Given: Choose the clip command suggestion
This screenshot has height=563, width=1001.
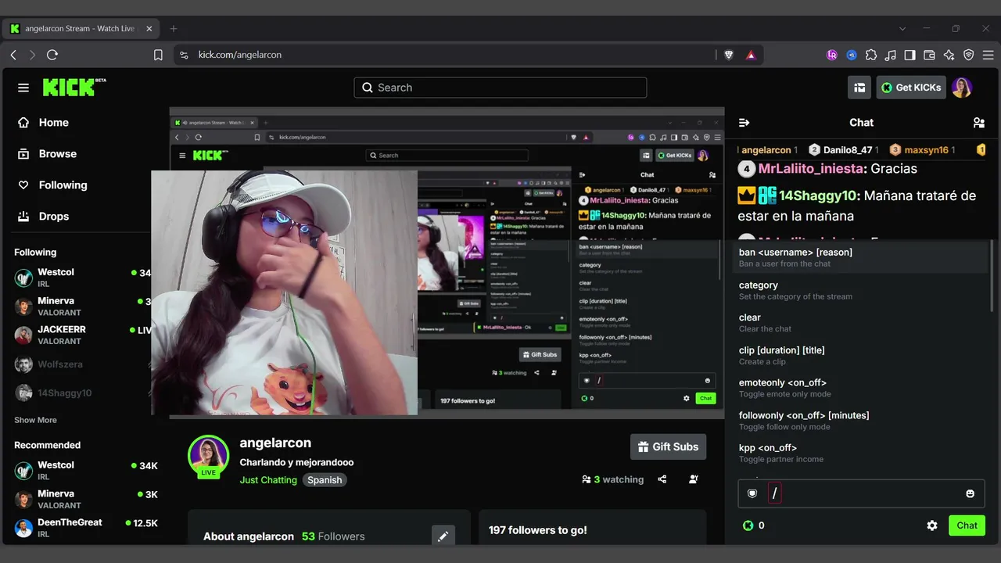Looking at the screenshot, I should [x=862, y=356].
